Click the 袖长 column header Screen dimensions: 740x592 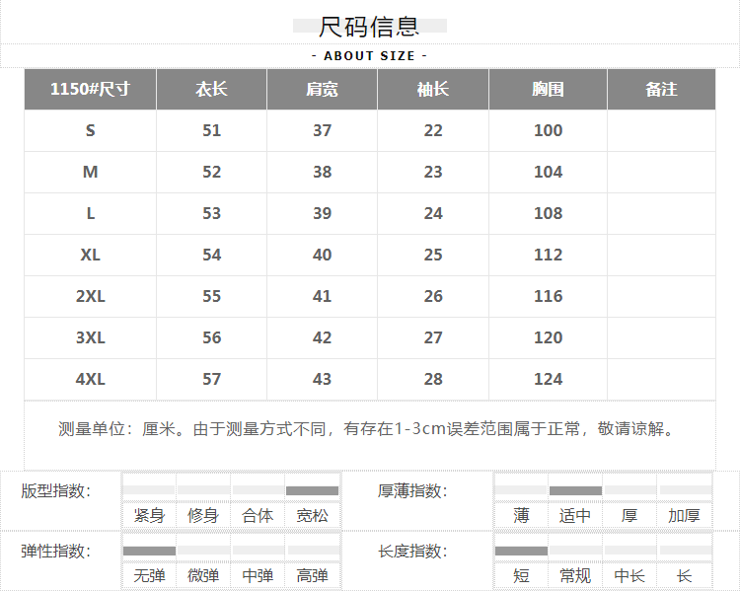433,90
